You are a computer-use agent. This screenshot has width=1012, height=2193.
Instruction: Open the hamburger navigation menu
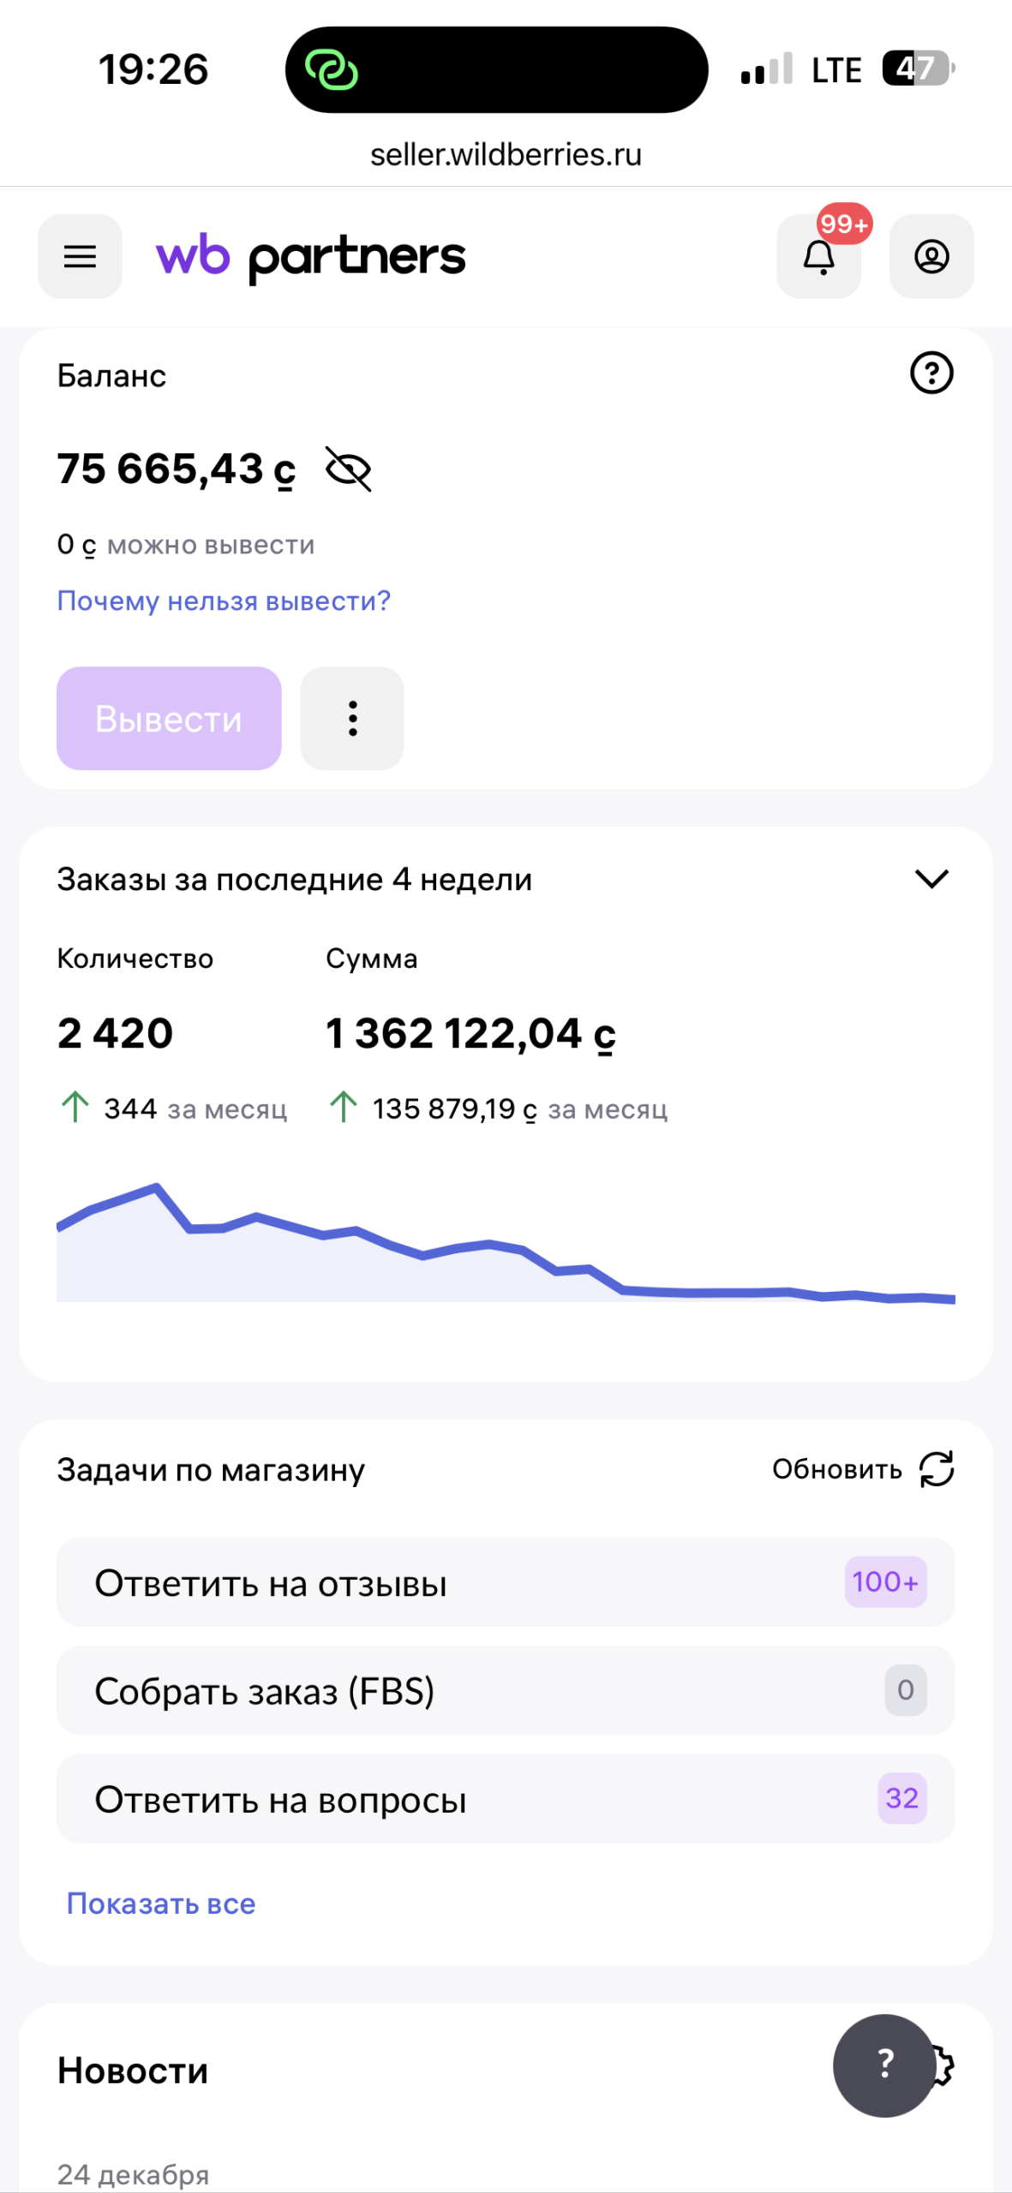[80, 256]
